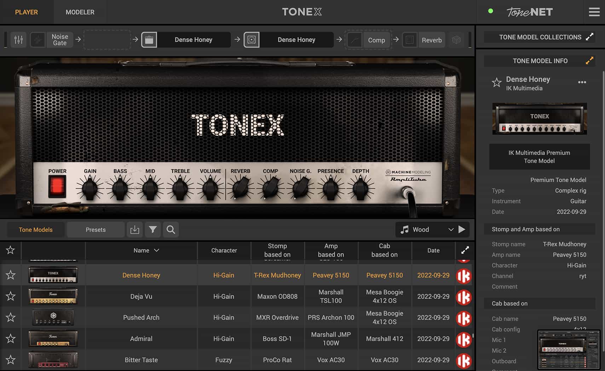Expand the Tone Model Info panel
Screen dimensions: 605x371
589,60
